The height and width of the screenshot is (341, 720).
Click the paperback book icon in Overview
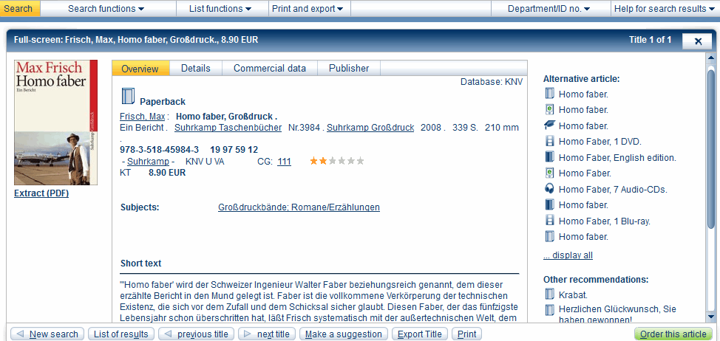tap(128, 97)
